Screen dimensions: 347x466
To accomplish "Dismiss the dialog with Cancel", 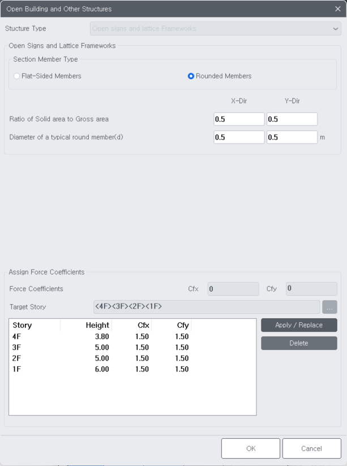I will tap(311, 448).
